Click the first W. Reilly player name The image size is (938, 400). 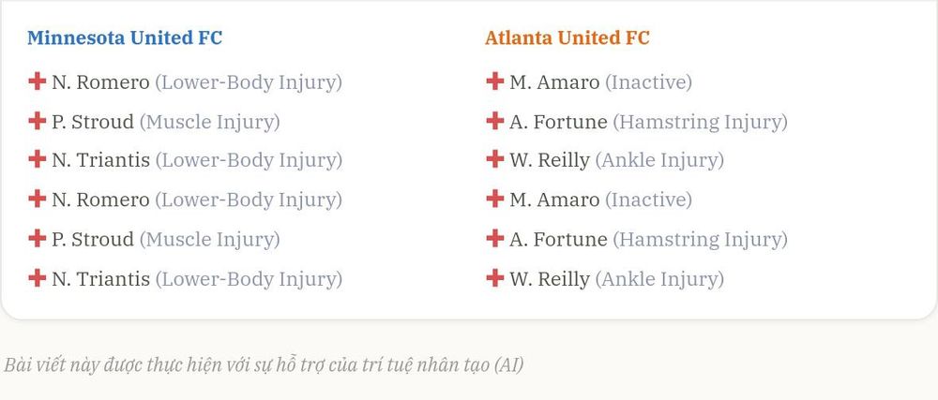pyautogui.click(x=549, y=160)
